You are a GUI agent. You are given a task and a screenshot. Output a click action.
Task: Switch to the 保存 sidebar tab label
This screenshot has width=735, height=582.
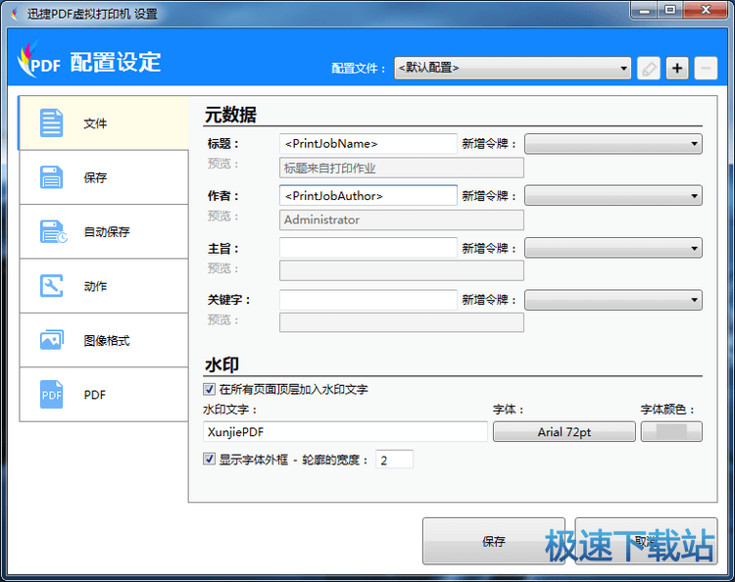point(95,177)
